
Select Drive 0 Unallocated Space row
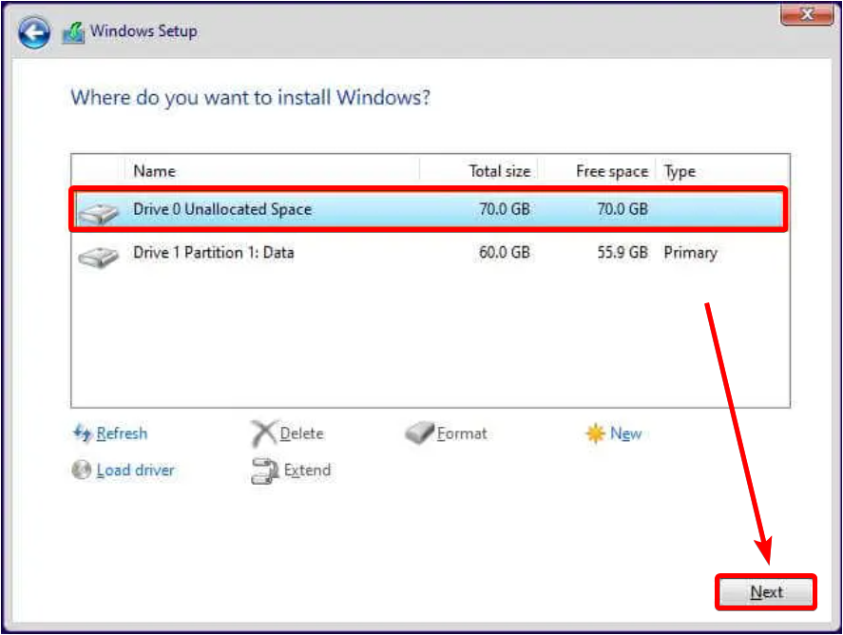(x=285, y=209)
